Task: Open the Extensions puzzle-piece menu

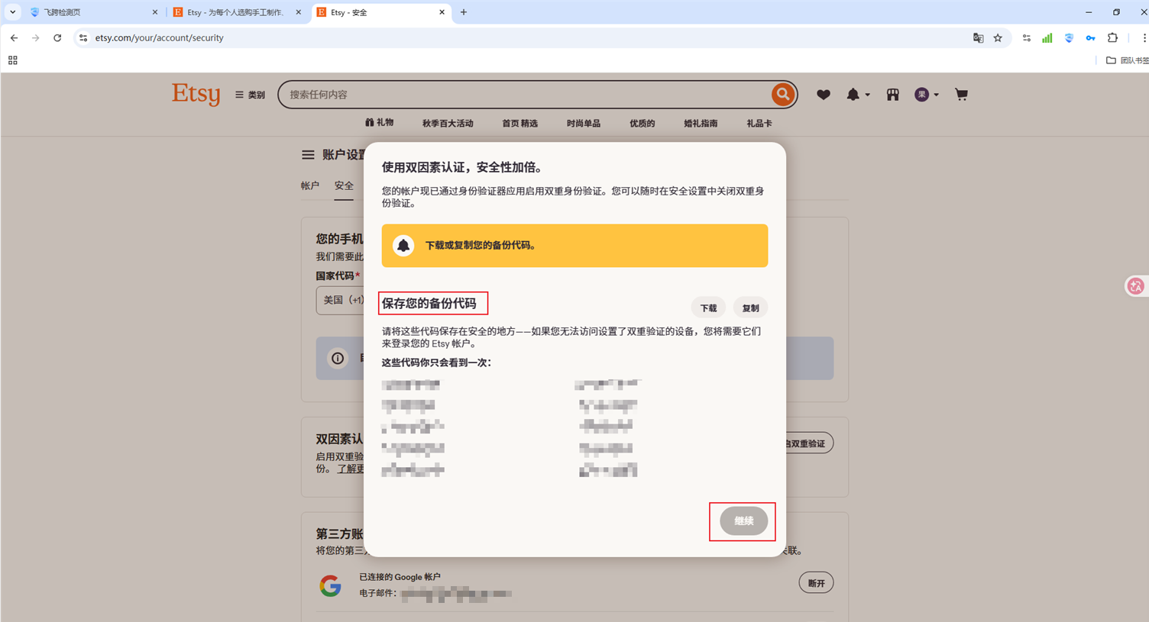Action: [1112, 38]
